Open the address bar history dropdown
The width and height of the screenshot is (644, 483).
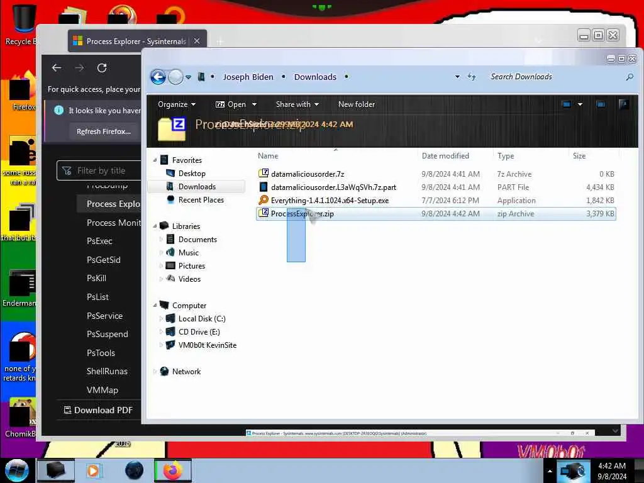457,77
